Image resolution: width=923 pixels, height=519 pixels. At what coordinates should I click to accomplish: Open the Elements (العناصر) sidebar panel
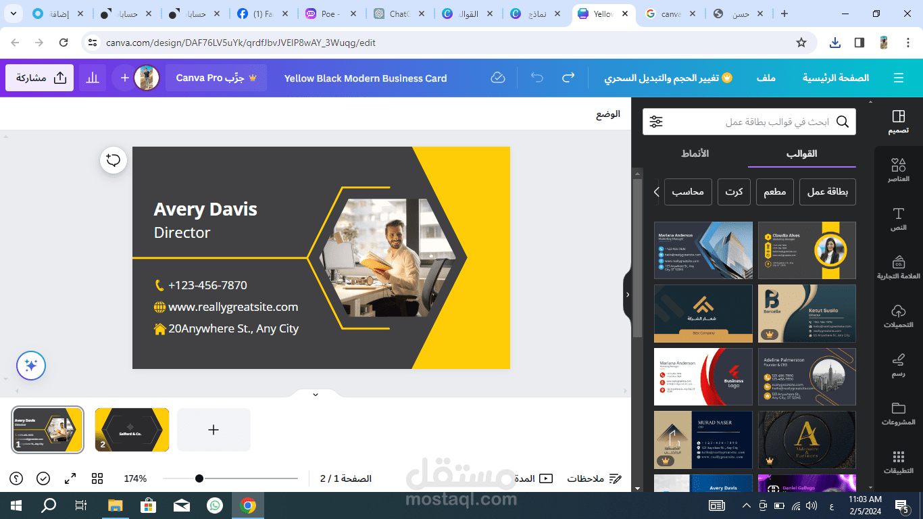tap(898, 170)
